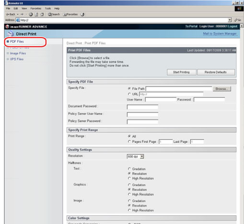Choose High Resolution for Graphics halftones
Viewport: 244px width, 224px height.
coord(129,194)
